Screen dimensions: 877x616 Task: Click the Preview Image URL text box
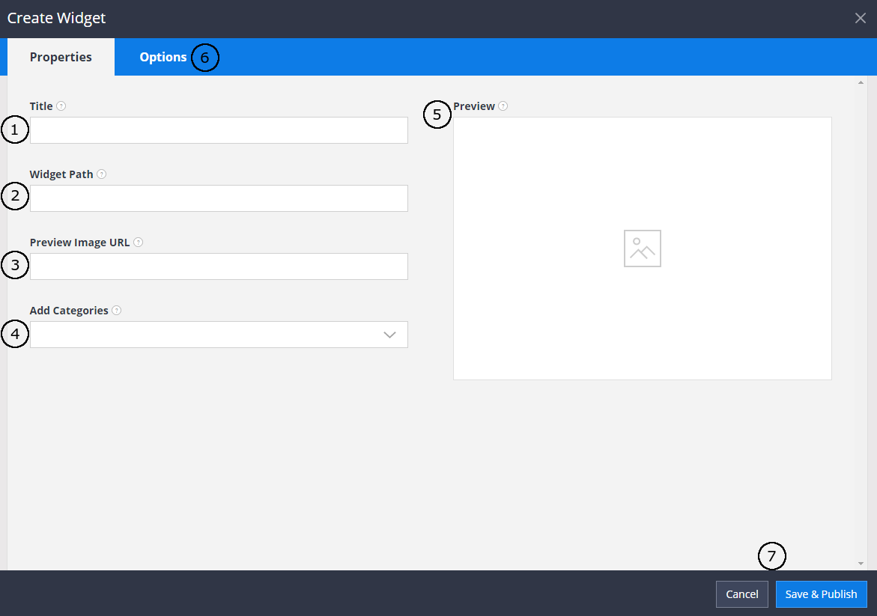(x=218, y=266)
